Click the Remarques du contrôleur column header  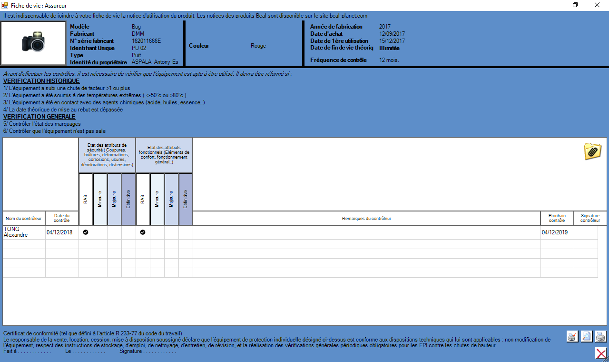click(x=366, y=218)
